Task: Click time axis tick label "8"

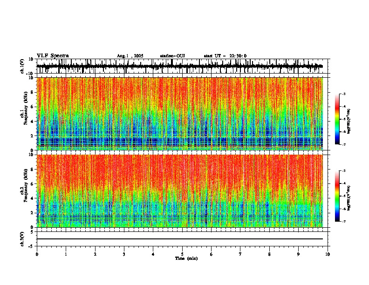Action: (269, 254)
